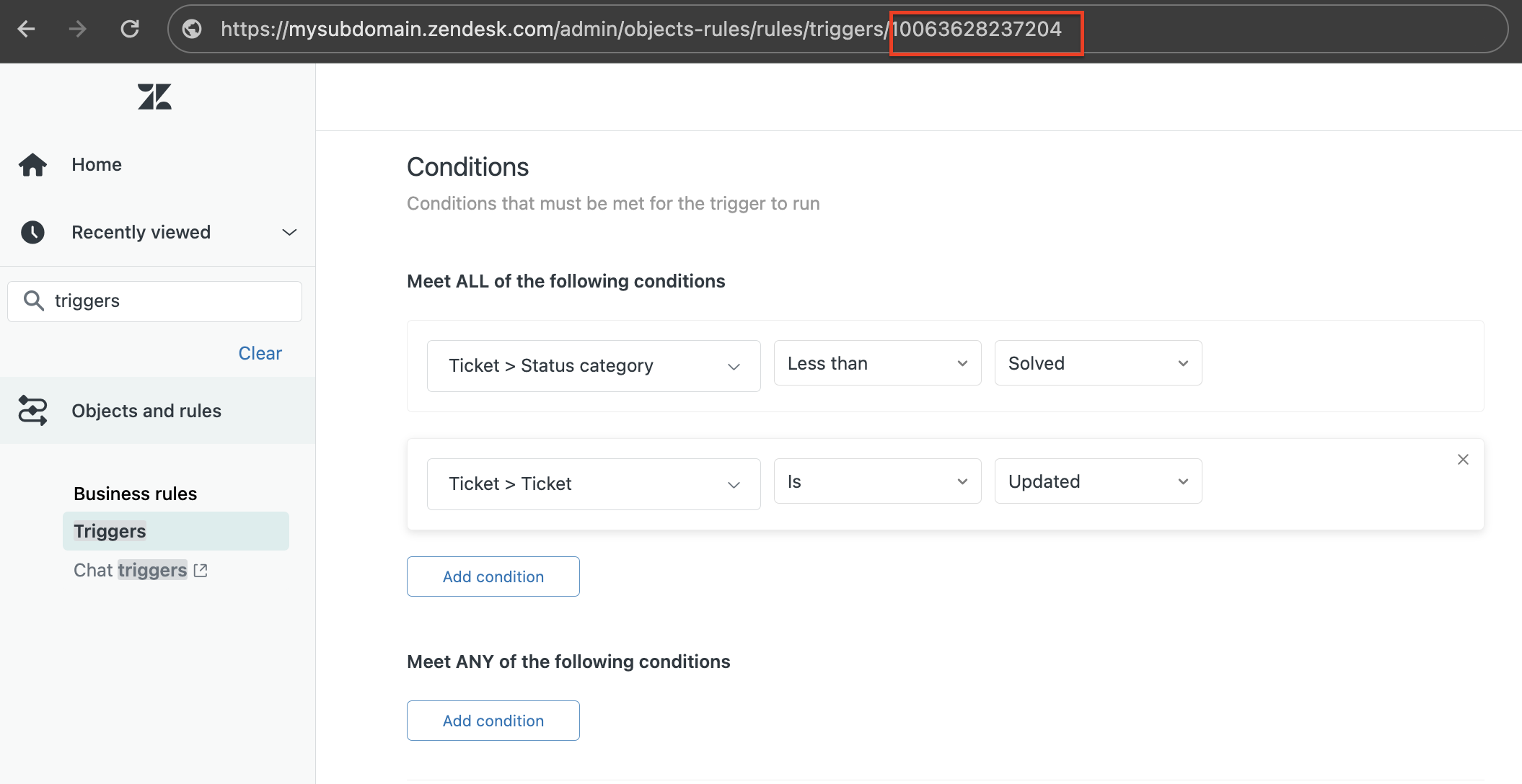The height and width of the screenshot is (784, 1522).
Task: Click the browser forward arrow icon
Action: coord(79,29)
